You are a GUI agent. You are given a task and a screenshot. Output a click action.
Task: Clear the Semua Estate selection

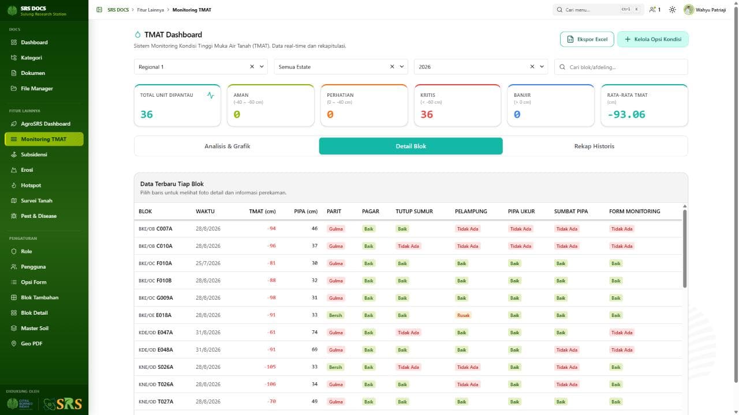click(392, 67)
